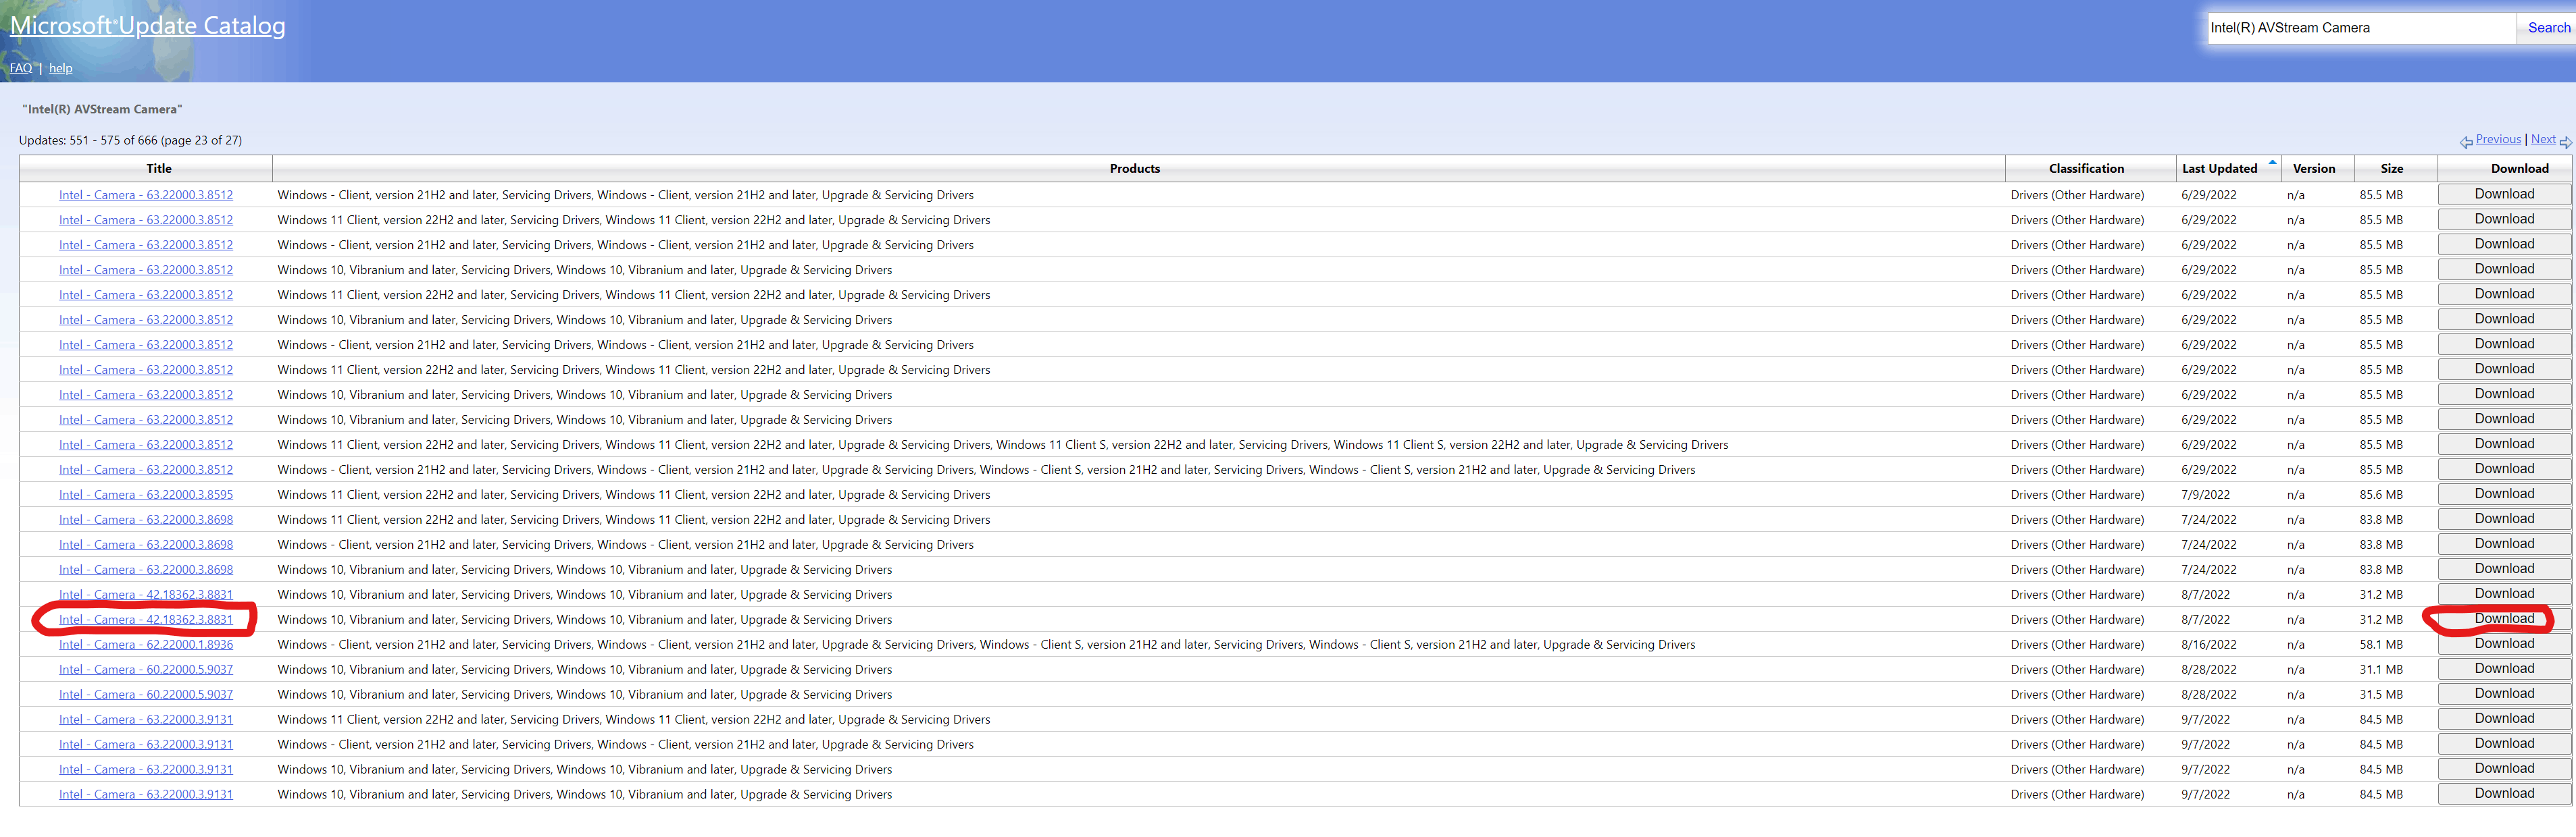This screenshot has height=837, width=2576.
Task: Click the sort arrow on Last Updated
Action: click(x=2272, y=162)
